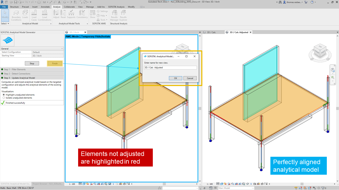The image size is (339, 190).
Task: Click the horizontal scrollbar of right view
Action: (x=302, y=184)
